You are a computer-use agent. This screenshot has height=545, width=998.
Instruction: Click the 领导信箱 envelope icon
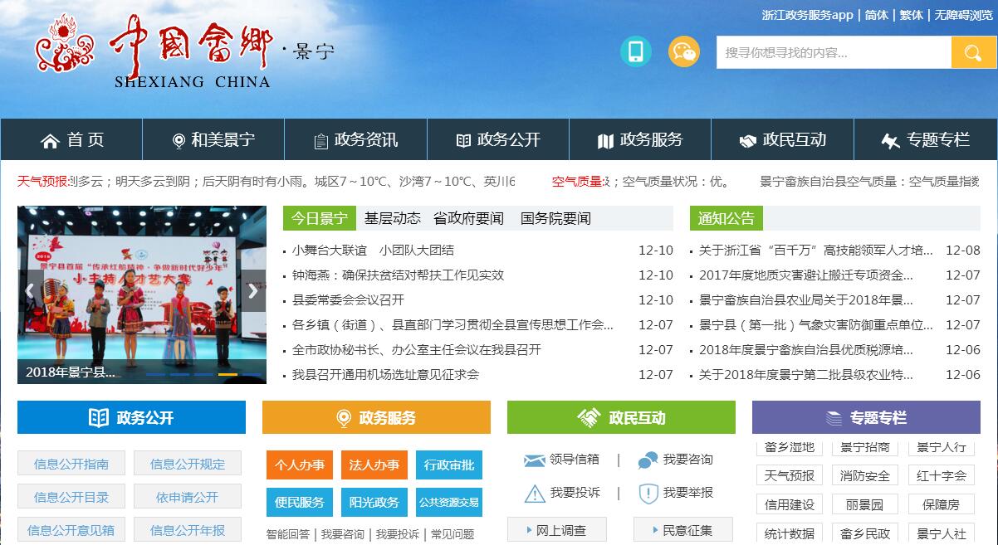point(534,460)
